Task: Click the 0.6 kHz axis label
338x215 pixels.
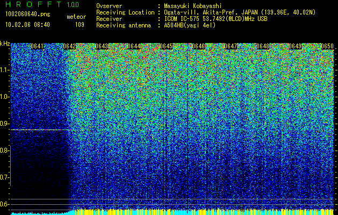Action: click(x=4, y=204)
